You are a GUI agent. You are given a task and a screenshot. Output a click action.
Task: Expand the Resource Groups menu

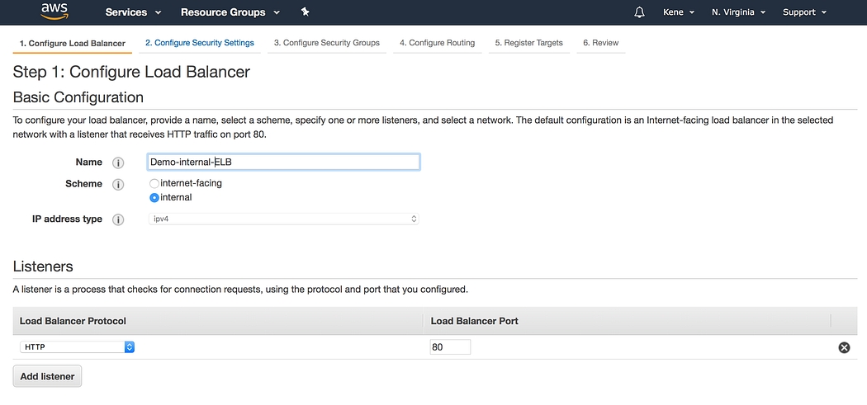[x=230, y=12]
